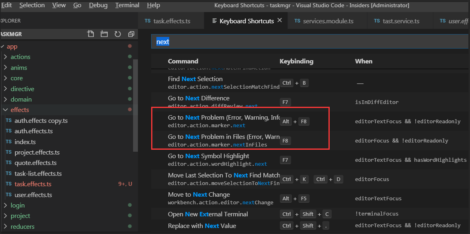Expand the actions folder
The height and width of the screenshot is (234, 470).
[5, 57]
